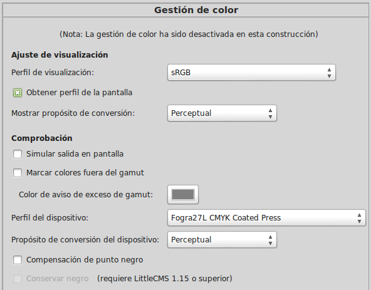This screenshot has width=371, height=290.
Task: Click the Ajuste de visualización section heading
Action: [60, 55]
